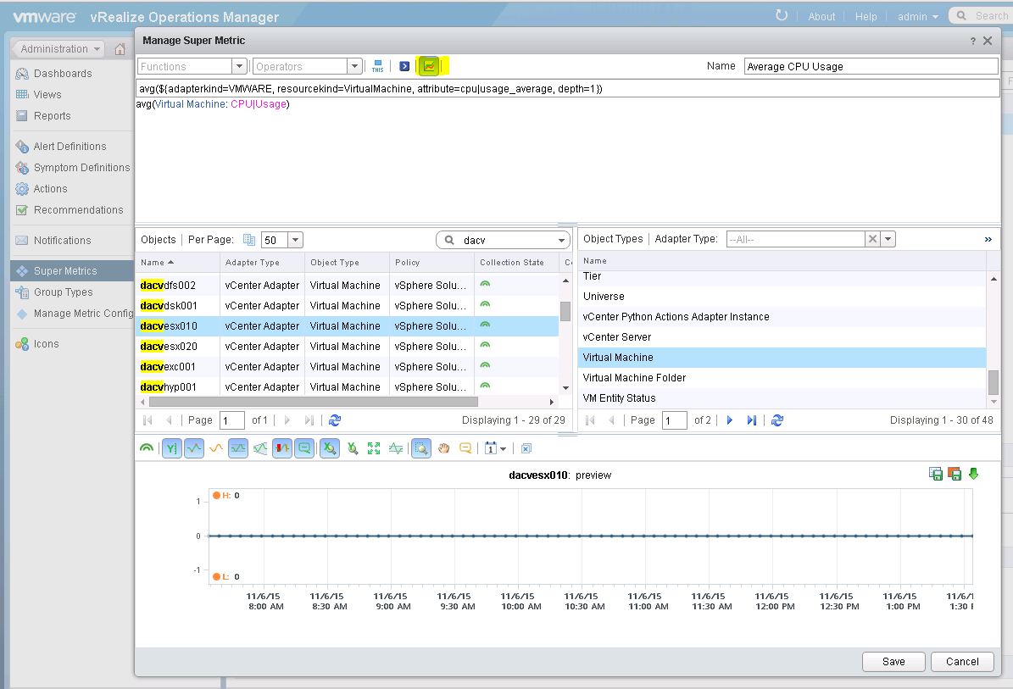This screenshot has height=689, width=1013.
Task: Click the orange show data values bubble icon
Action: [x=465, y=448]
